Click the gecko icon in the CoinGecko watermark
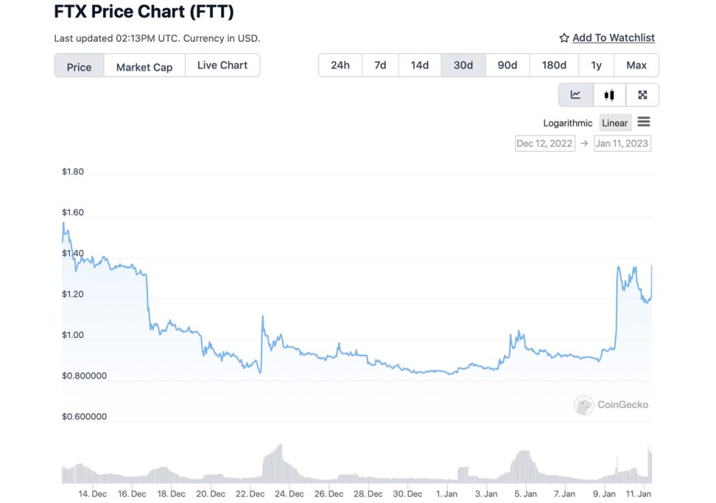Viewport: 716px width, 503px height. pyautogui.click(x=583, y=405)
